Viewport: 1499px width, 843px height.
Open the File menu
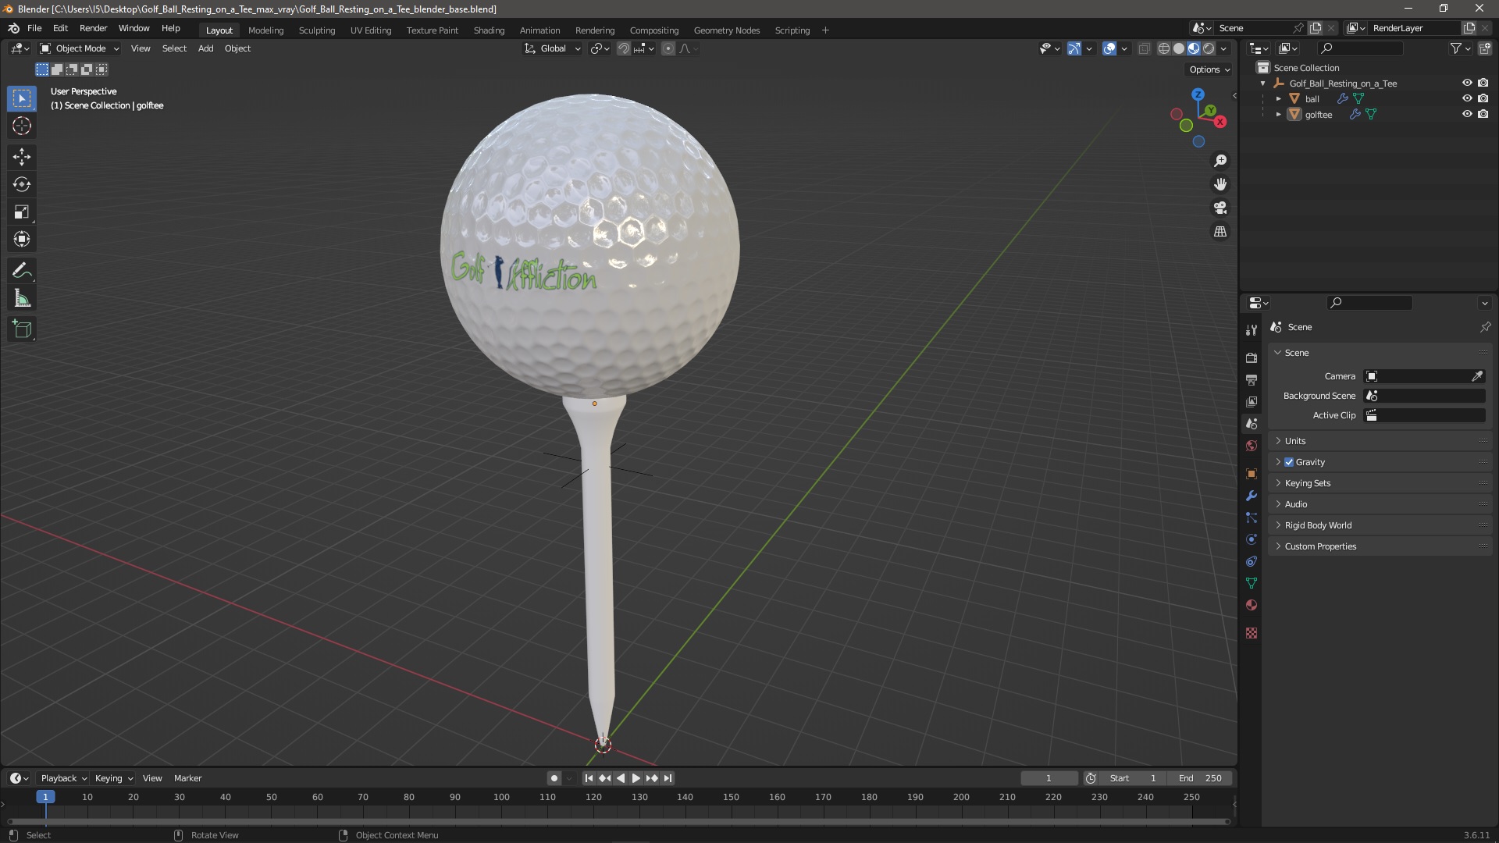(34, 28)
